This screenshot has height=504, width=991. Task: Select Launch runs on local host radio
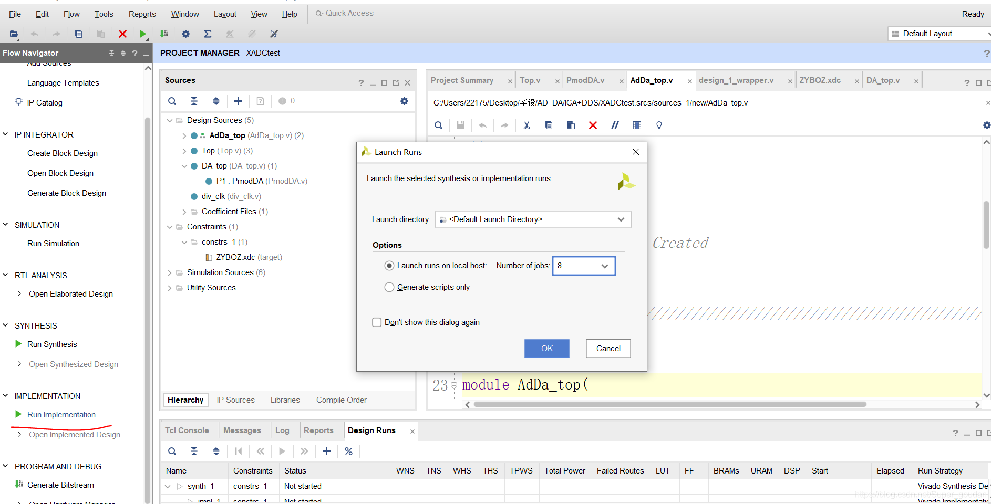(x=389, y=266)
